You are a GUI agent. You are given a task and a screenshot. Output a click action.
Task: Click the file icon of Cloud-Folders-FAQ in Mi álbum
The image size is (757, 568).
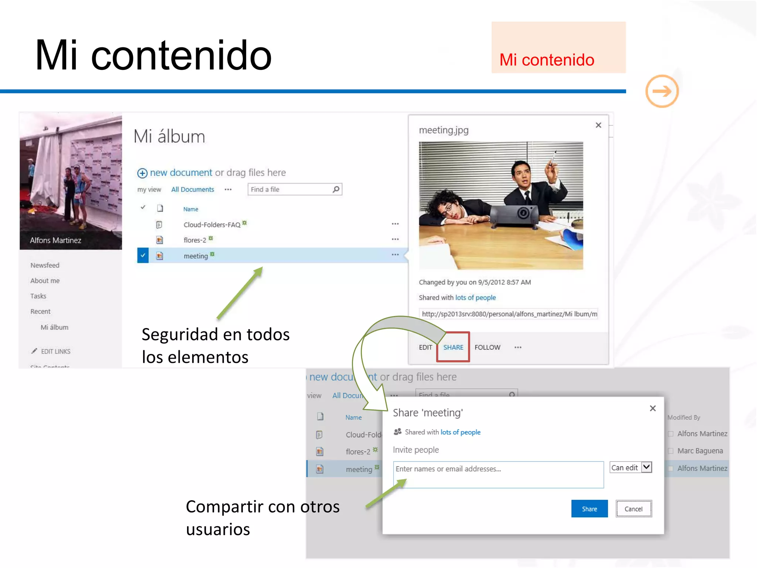tap(159, 224)
